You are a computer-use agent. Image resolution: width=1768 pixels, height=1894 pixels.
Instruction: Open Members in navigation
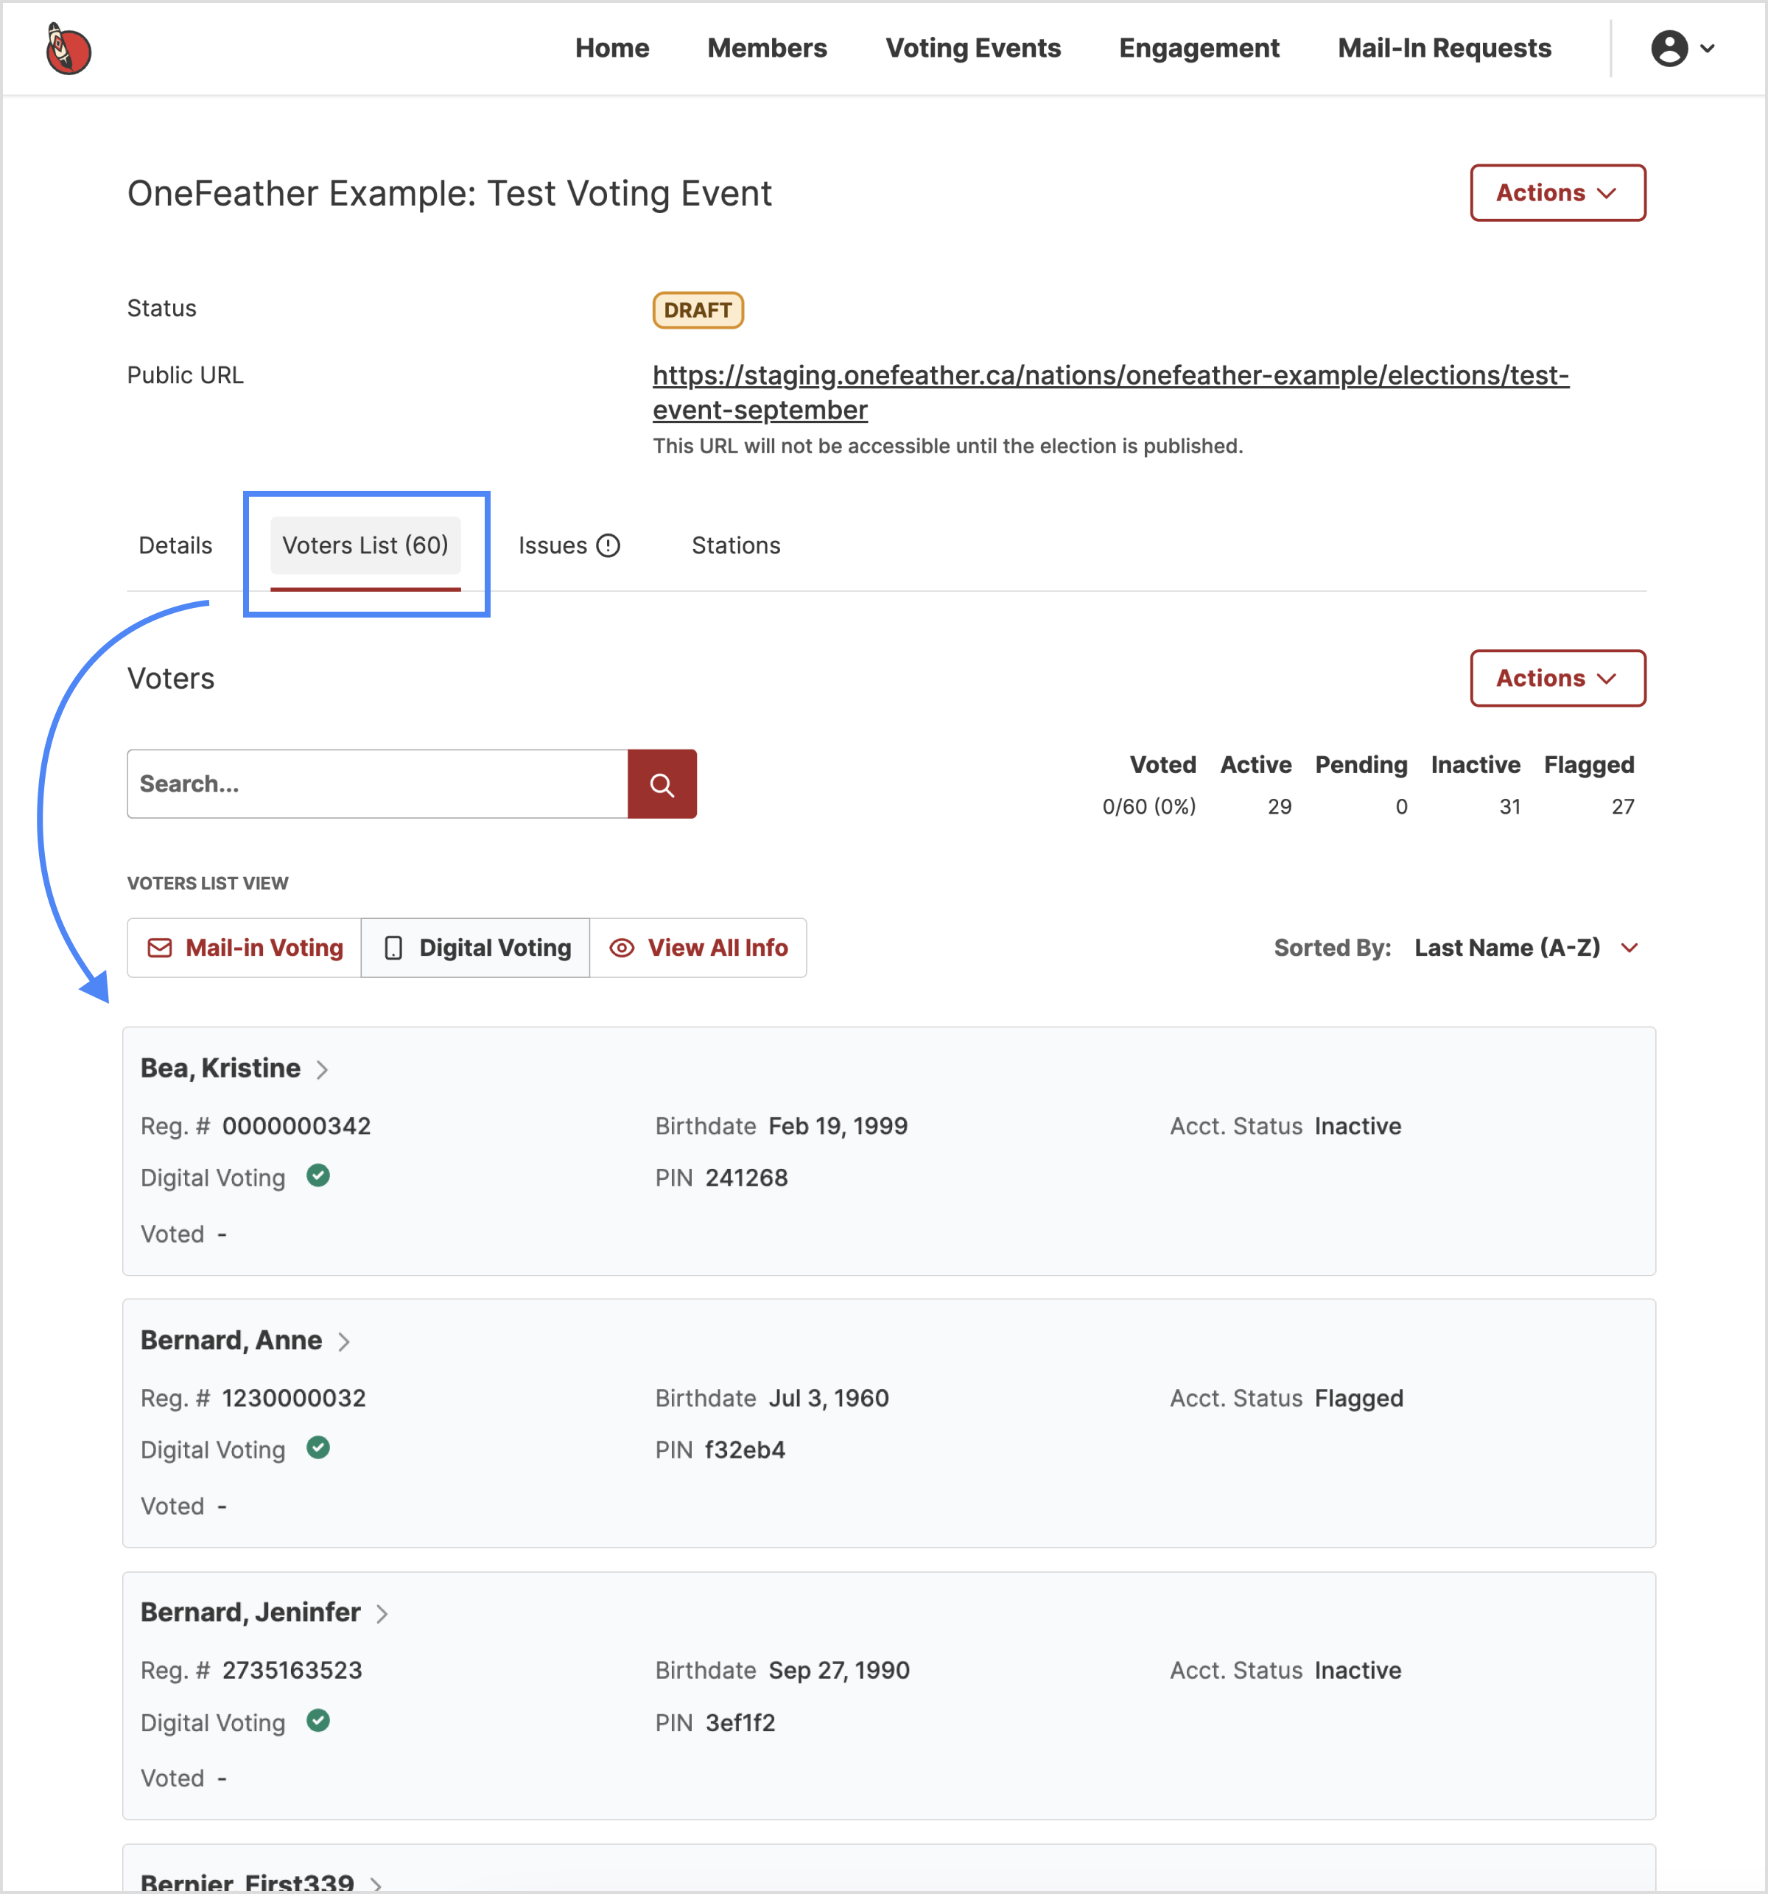tap(767, 49)
